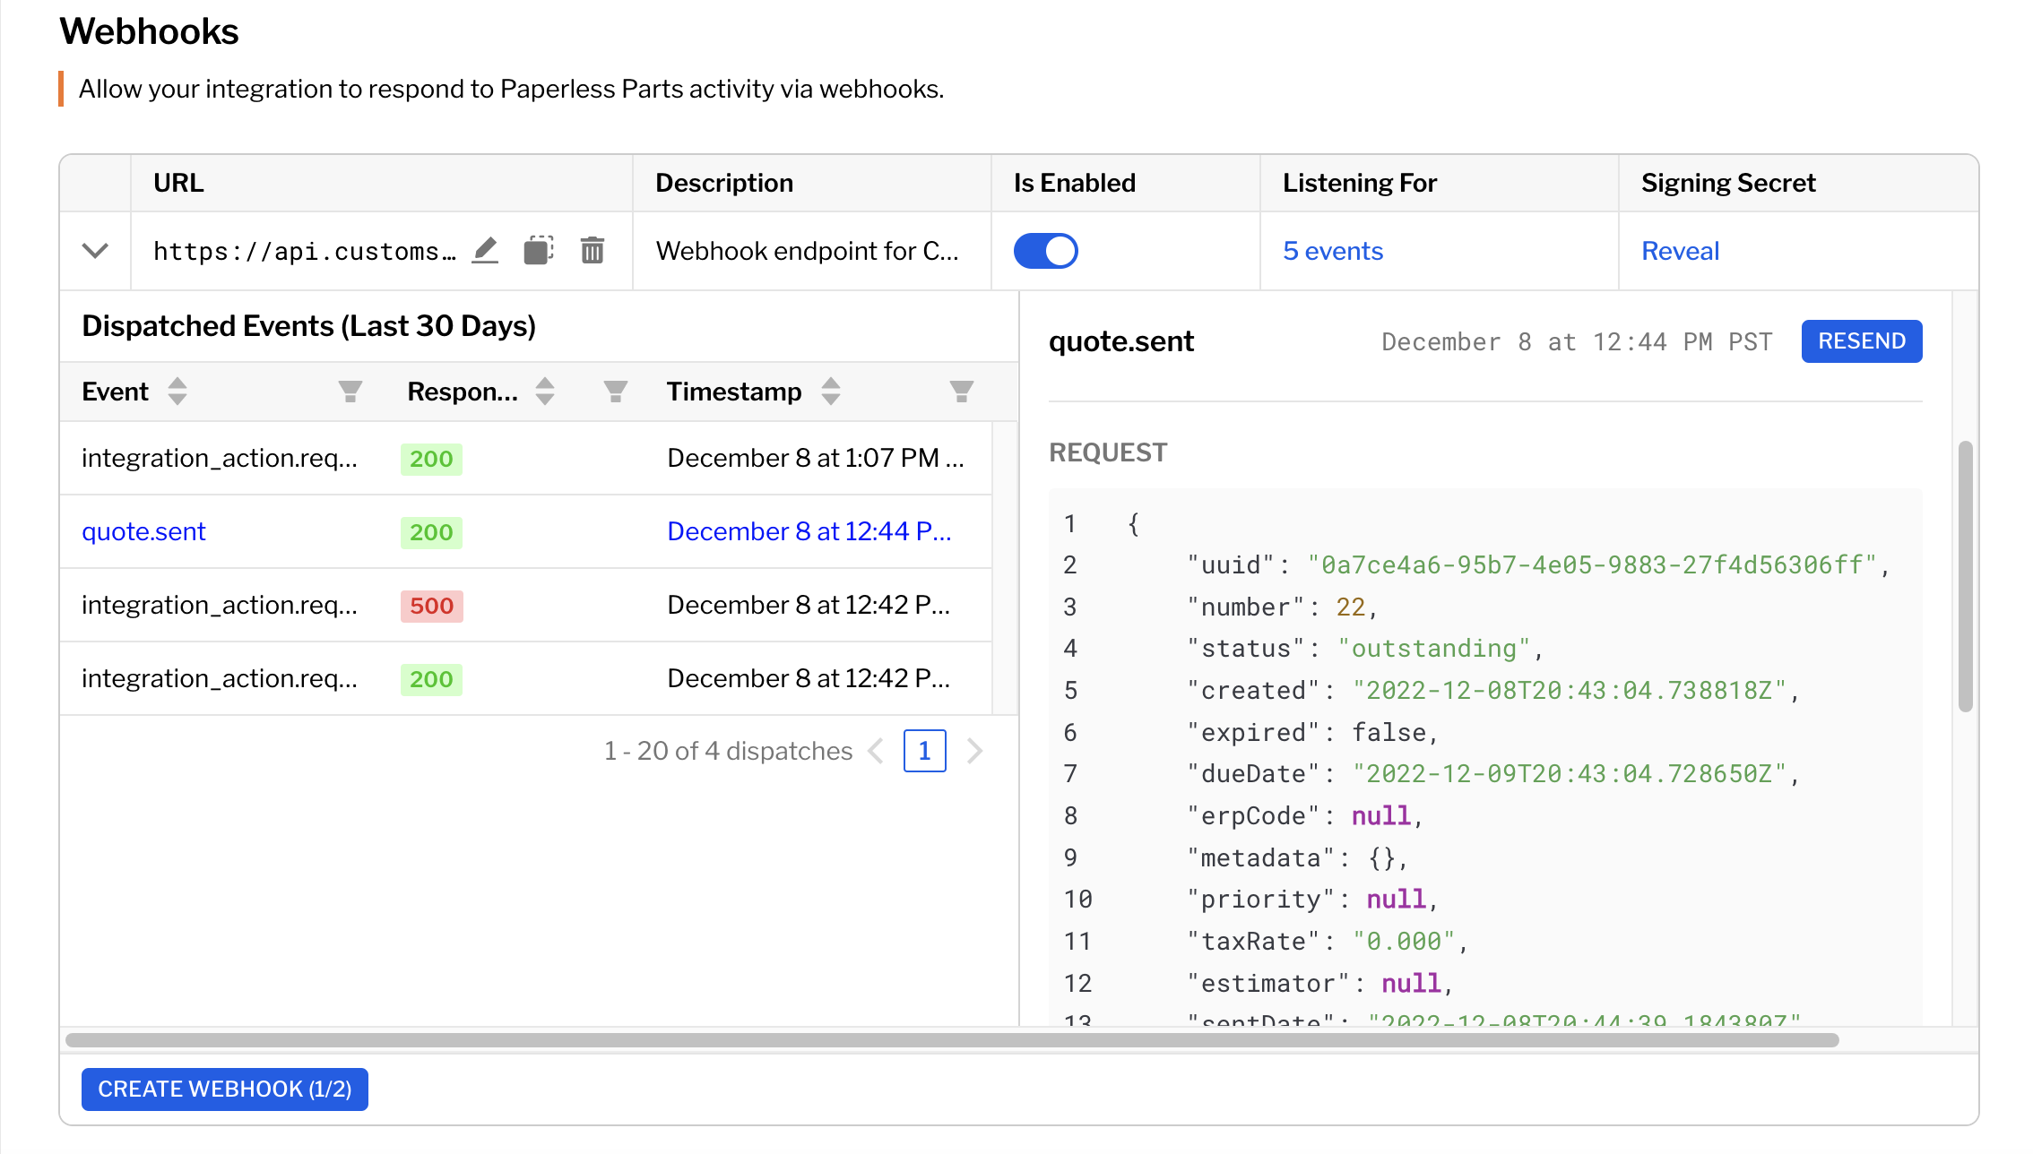2033x1154 pixels.
Task: Resend the quote.sent event
Action: pos(1862,341)
